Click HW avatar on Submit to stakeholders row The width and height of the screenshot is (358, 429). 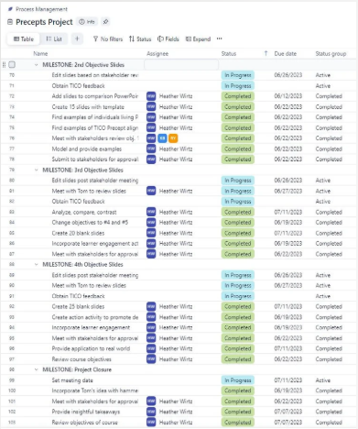coord(151,159)
